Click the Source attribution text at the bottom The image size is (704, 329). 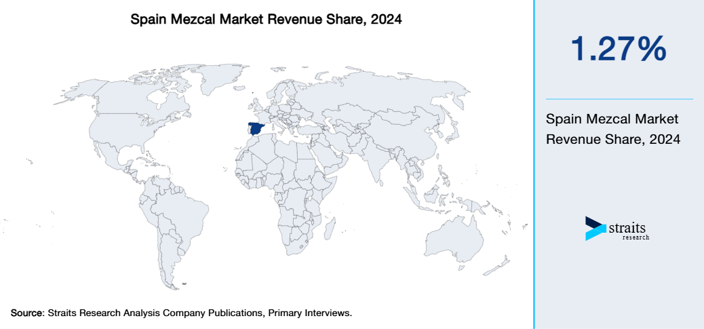(181, 313)
